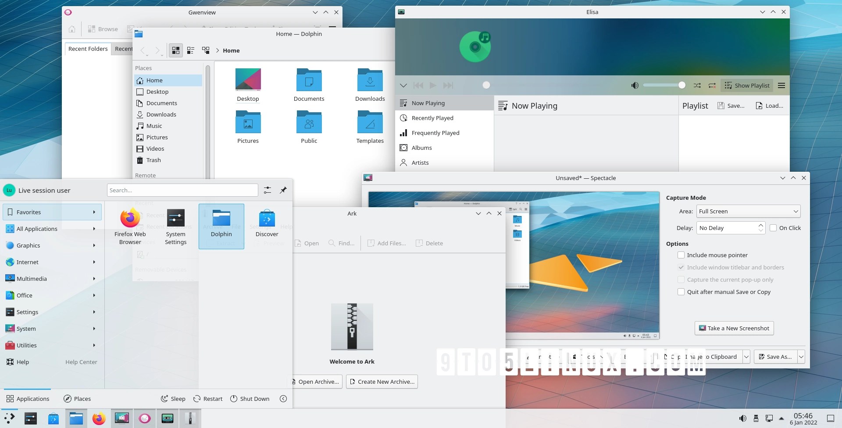Load a playlist in Elisa
842x428 pixels.
point(769,106)
